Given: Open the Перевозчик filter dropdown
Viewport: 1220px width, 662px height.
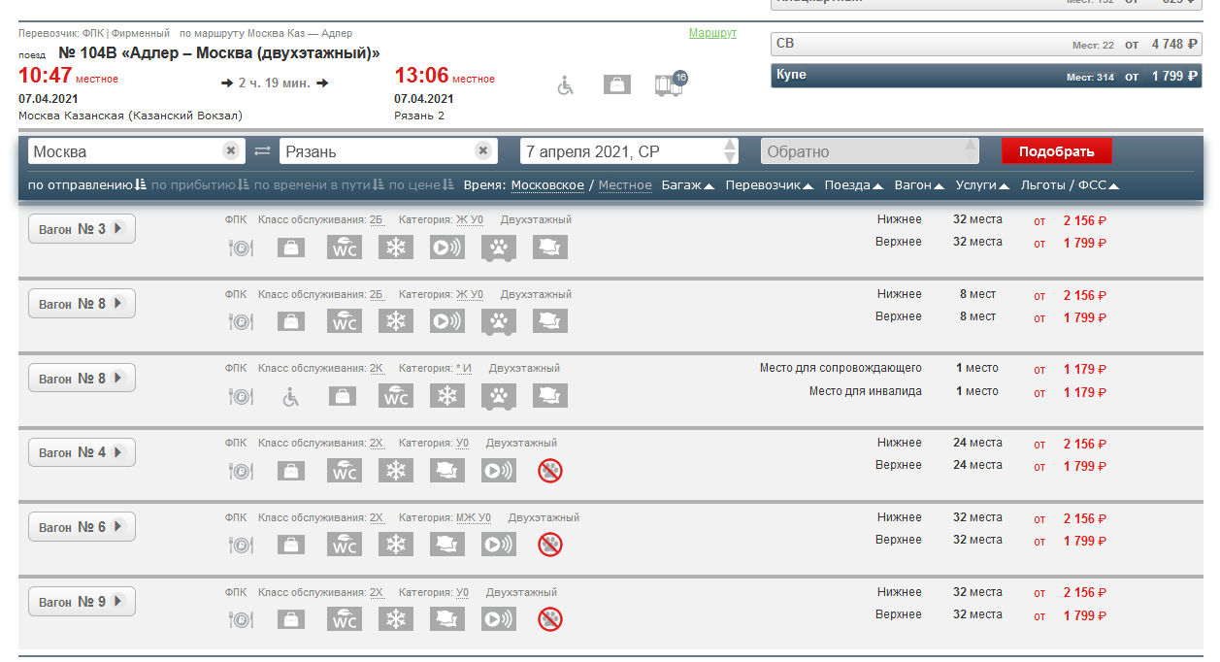Looking at the screenshot, I should pos(769,185).
